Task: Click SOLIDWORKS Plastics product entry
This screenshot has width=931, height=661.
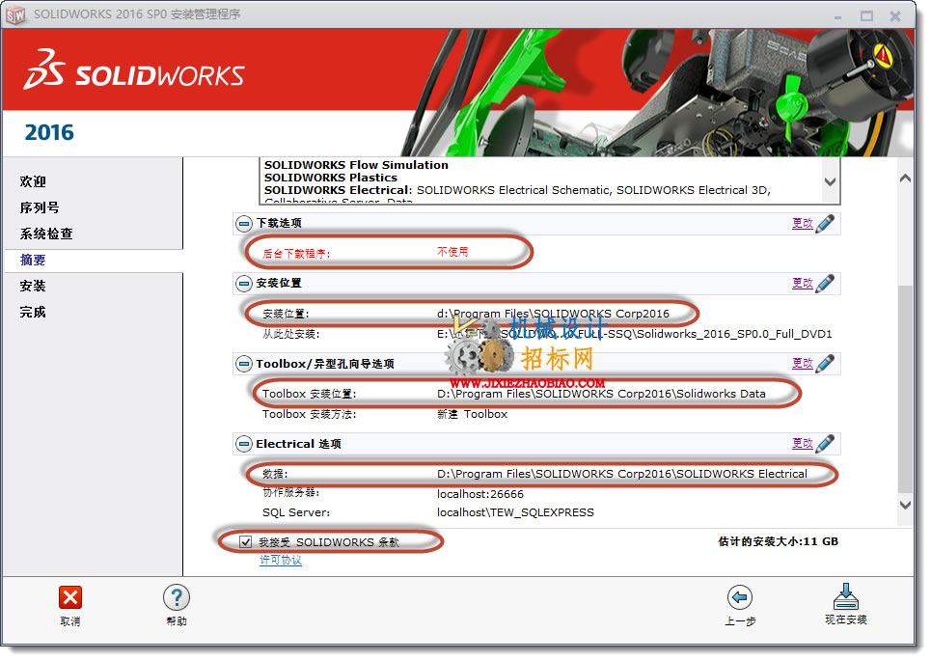Action: pyautogui.click(x=331, y=178)
